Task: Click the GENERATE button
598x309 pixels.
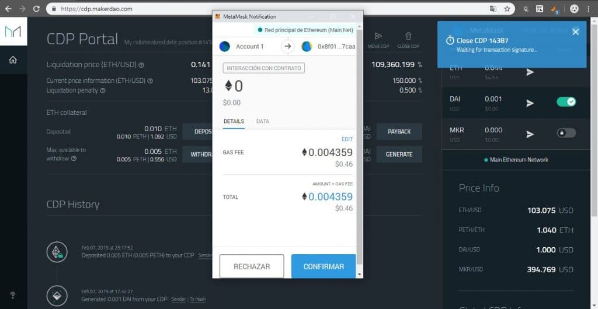Action: [x=399, y=154]
